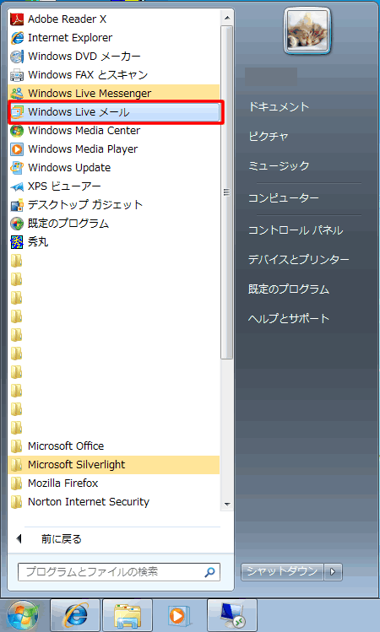Viewport: 380px width, 632px height.
Task: Click the Windows Live Messenger people icon
Action: click(17, 93)
